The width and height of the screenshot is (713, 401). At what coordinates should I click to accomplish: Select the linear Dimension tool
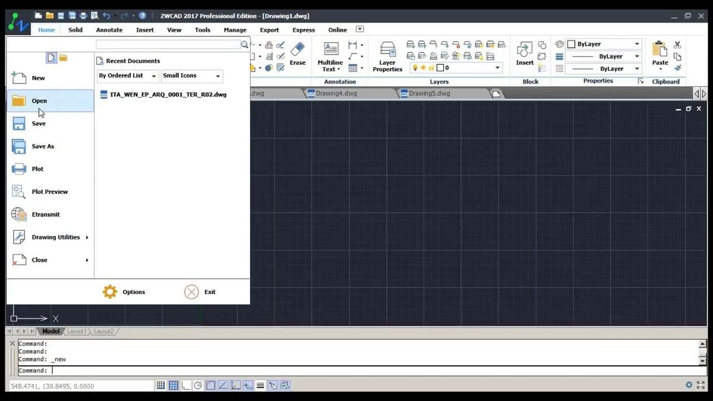tap(352, 45)
